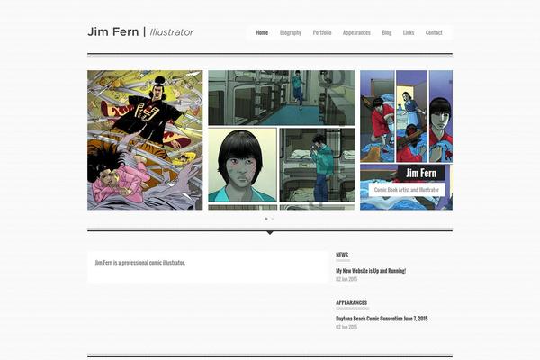Select the second slider pagination dot
This screenshot has height=360, width=540.
point(273,219)
